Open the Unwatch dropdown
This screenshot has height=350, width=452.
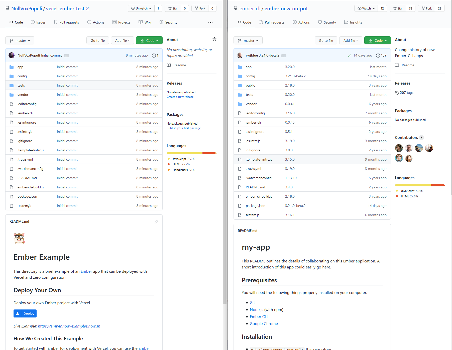coord(141,8)
